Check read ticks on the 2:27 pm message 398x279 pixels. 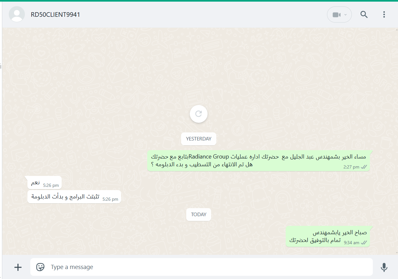364,167
